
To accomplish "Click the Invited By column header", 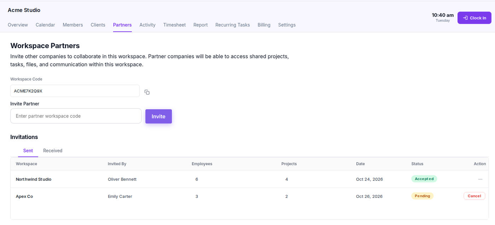I will (117, 164).
